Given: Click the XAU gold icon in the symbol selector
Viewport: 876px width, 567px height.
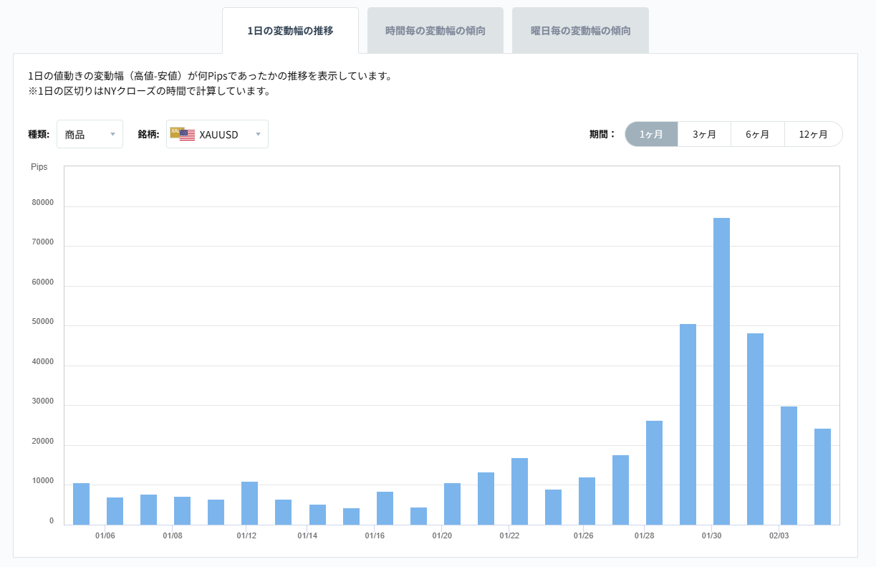Looking at the screenshot, I should click(x=176, y=131).
